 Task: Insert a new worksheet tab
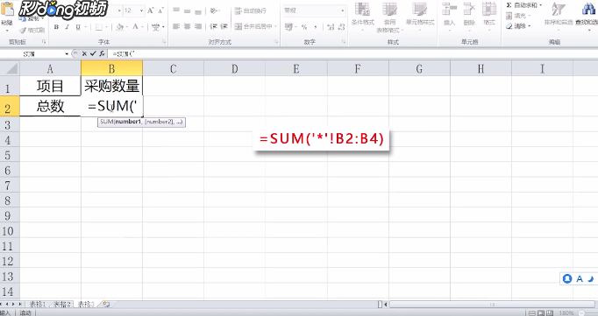106,305
